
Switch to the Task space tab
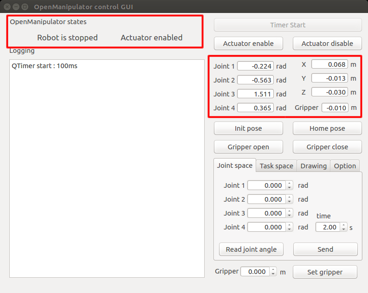(x=276, y=166)
